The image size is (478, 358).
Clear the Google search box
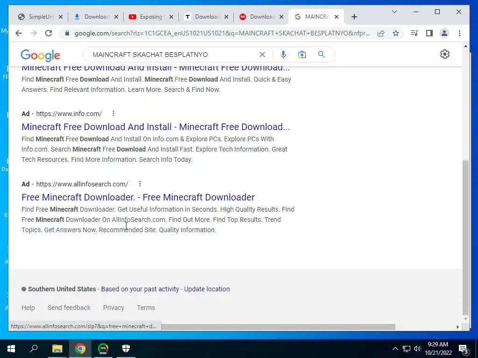pos(262,55)
